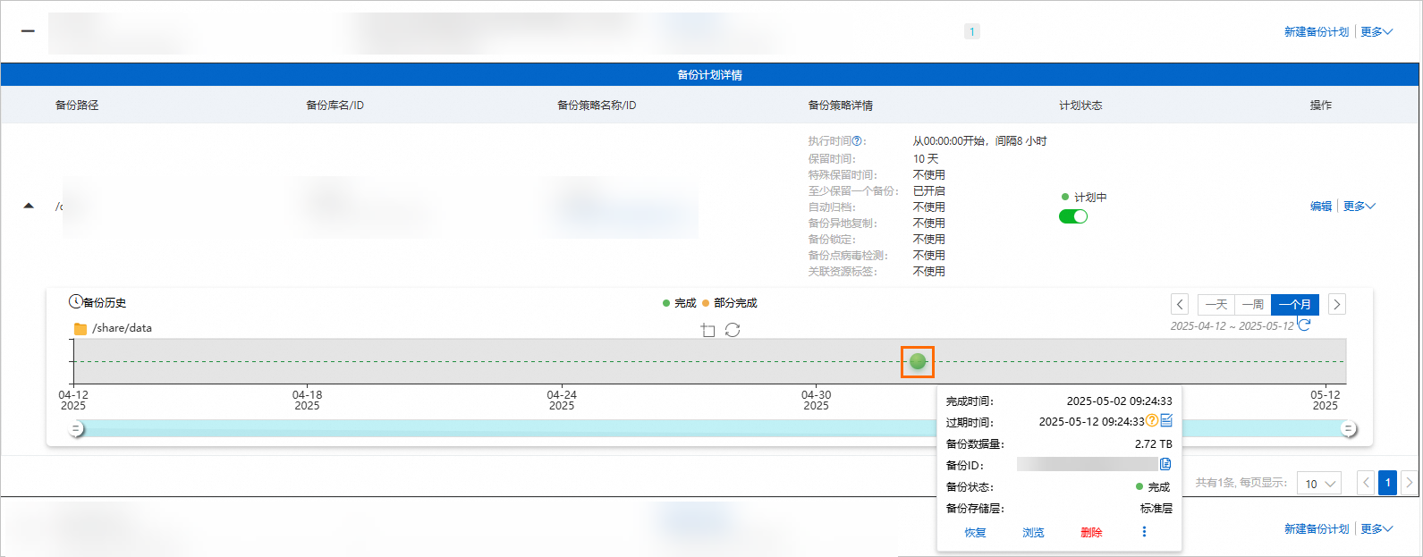Reset the date range with the blue refresh icon
1423x557 pixels.
[x=1304, y=325]
